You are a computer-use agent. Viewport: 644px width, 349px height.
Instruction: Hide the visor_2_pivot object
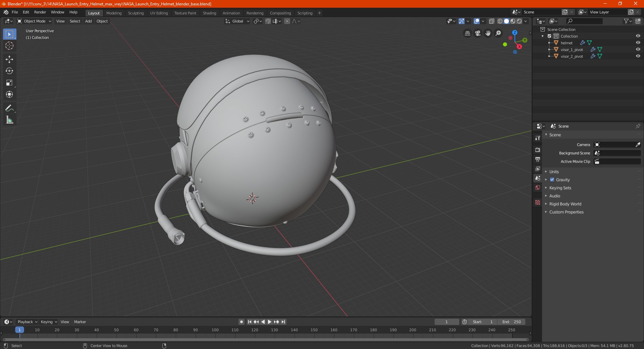click(x=638, y=56)
